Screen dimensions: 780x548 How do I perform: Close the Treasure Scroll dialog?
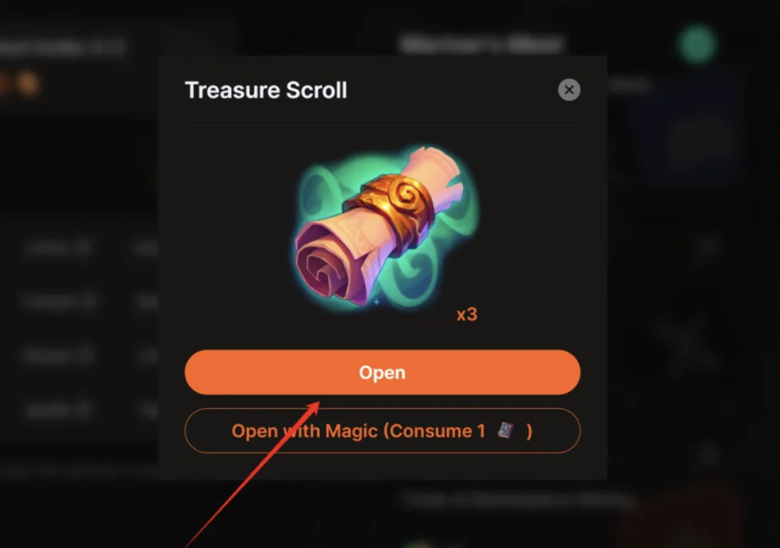569,90
